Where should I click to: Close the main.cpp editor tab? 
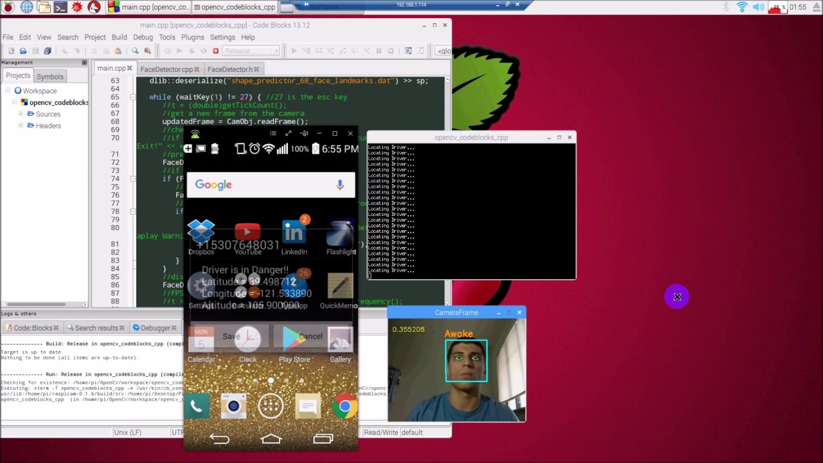click(129, 68)
